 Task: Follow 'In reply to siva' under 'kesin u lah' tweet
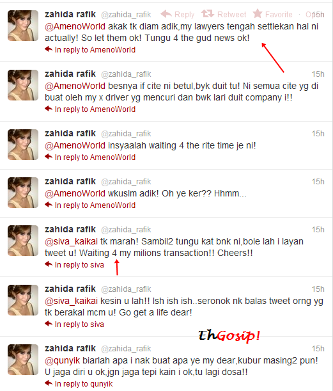click(79, 324)
